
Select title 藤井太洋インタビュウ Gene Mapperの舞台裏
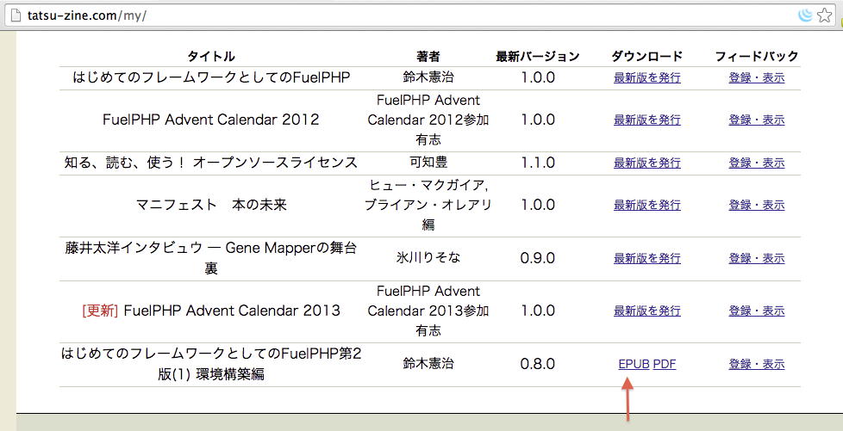coord(210,258)
